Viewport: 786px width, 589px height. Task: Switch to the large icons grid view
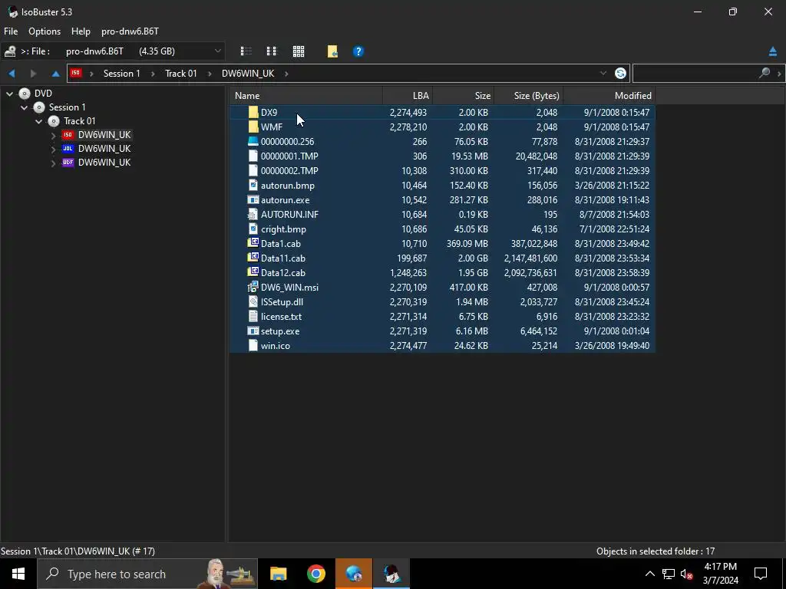(299, 51)
